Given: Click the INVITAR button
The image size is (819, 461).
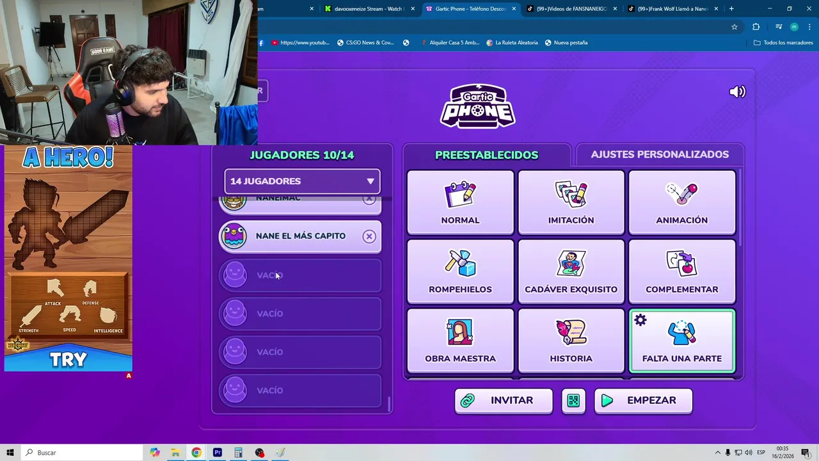Looking at the screenshot, I should pyautogui.click(x=504, y=400).
